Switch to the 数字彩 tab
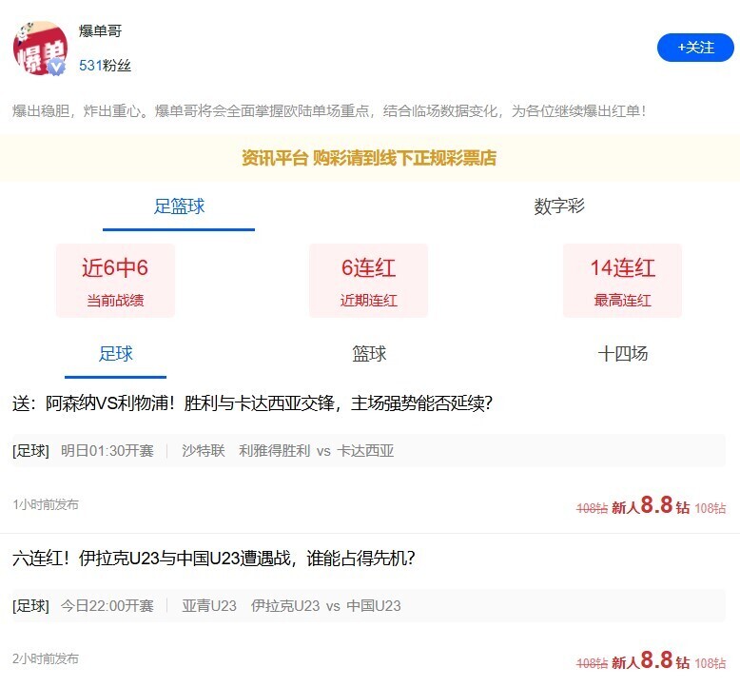The width and height of the screenshot is (740, 687). tap(559, 206)
